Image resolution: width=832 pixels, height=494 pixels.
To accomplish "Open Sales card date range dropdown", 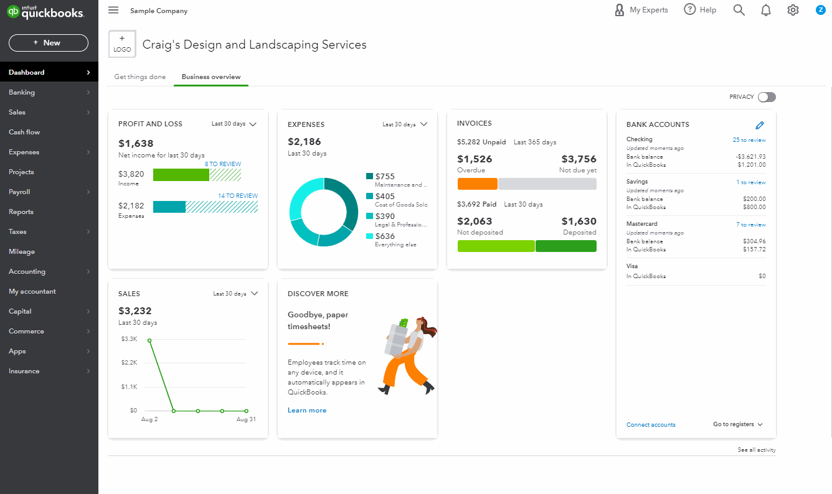I will click(235, 294).
